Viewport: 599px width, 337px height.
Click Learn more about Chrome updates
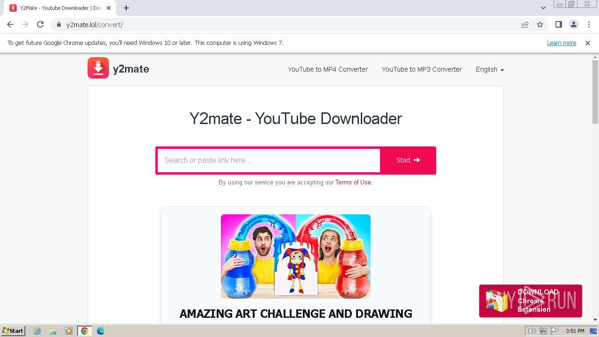click(562, 43)
